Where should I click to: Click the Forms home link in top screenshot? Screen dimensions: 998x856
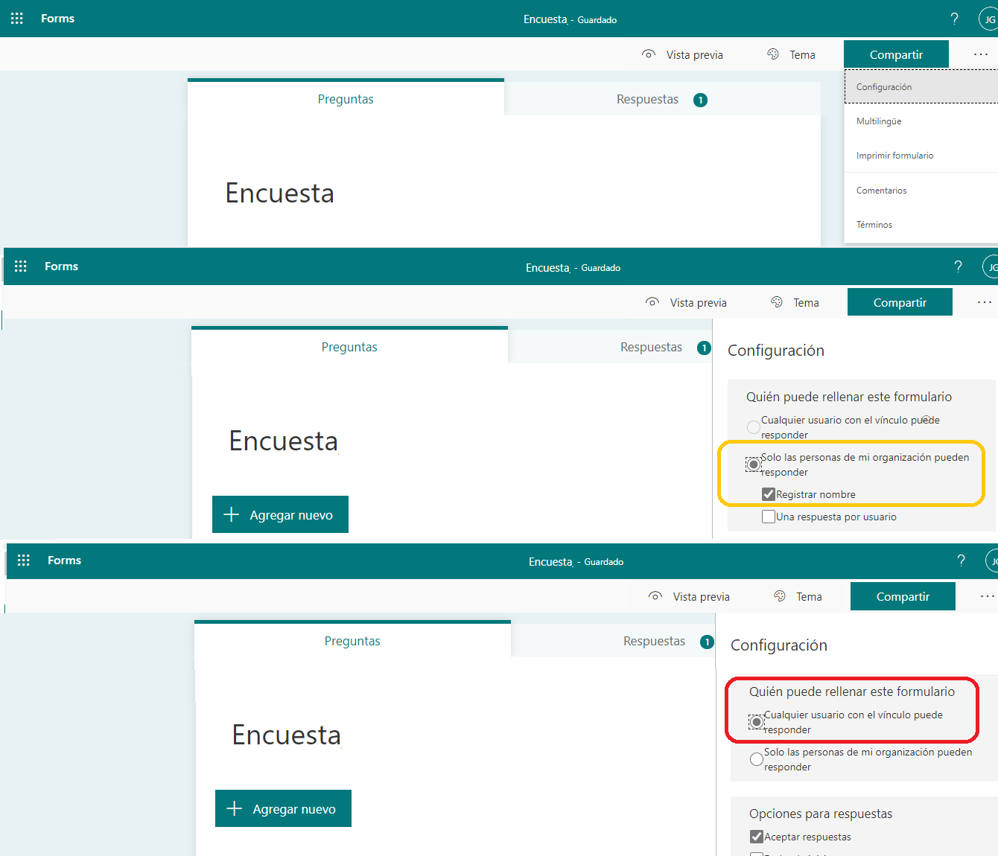coord(57,19)
